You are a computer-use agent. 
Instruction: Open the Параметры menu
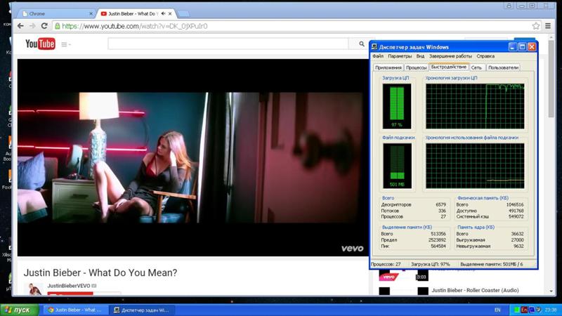pyautogui.click(x=400, y=56)
